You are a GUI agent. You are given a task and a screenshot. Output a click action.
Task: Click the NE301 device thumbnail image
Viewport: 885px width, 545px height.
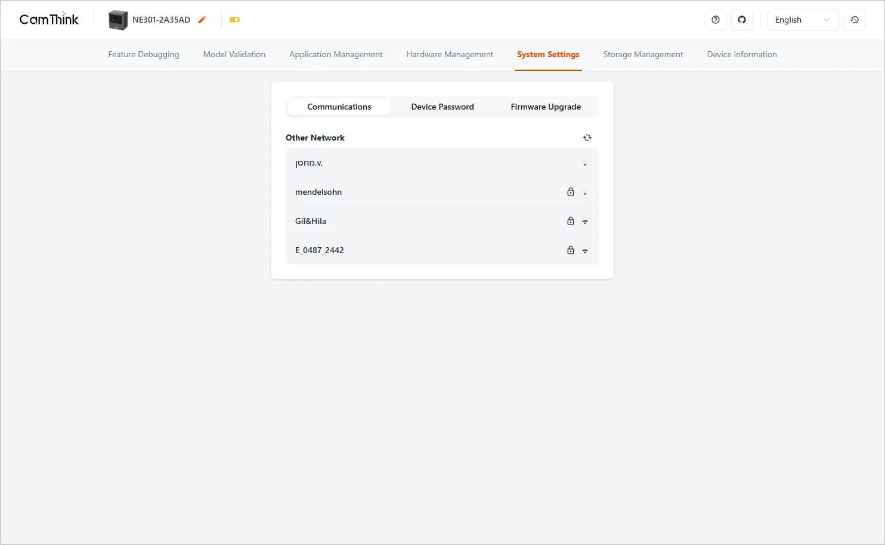click(x=117, y=20)
